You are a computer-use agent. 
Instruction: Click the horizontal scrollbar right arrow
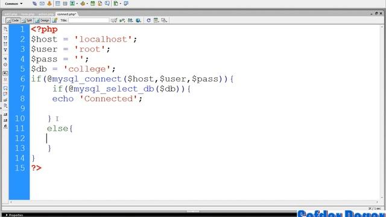tap(377, 202)
